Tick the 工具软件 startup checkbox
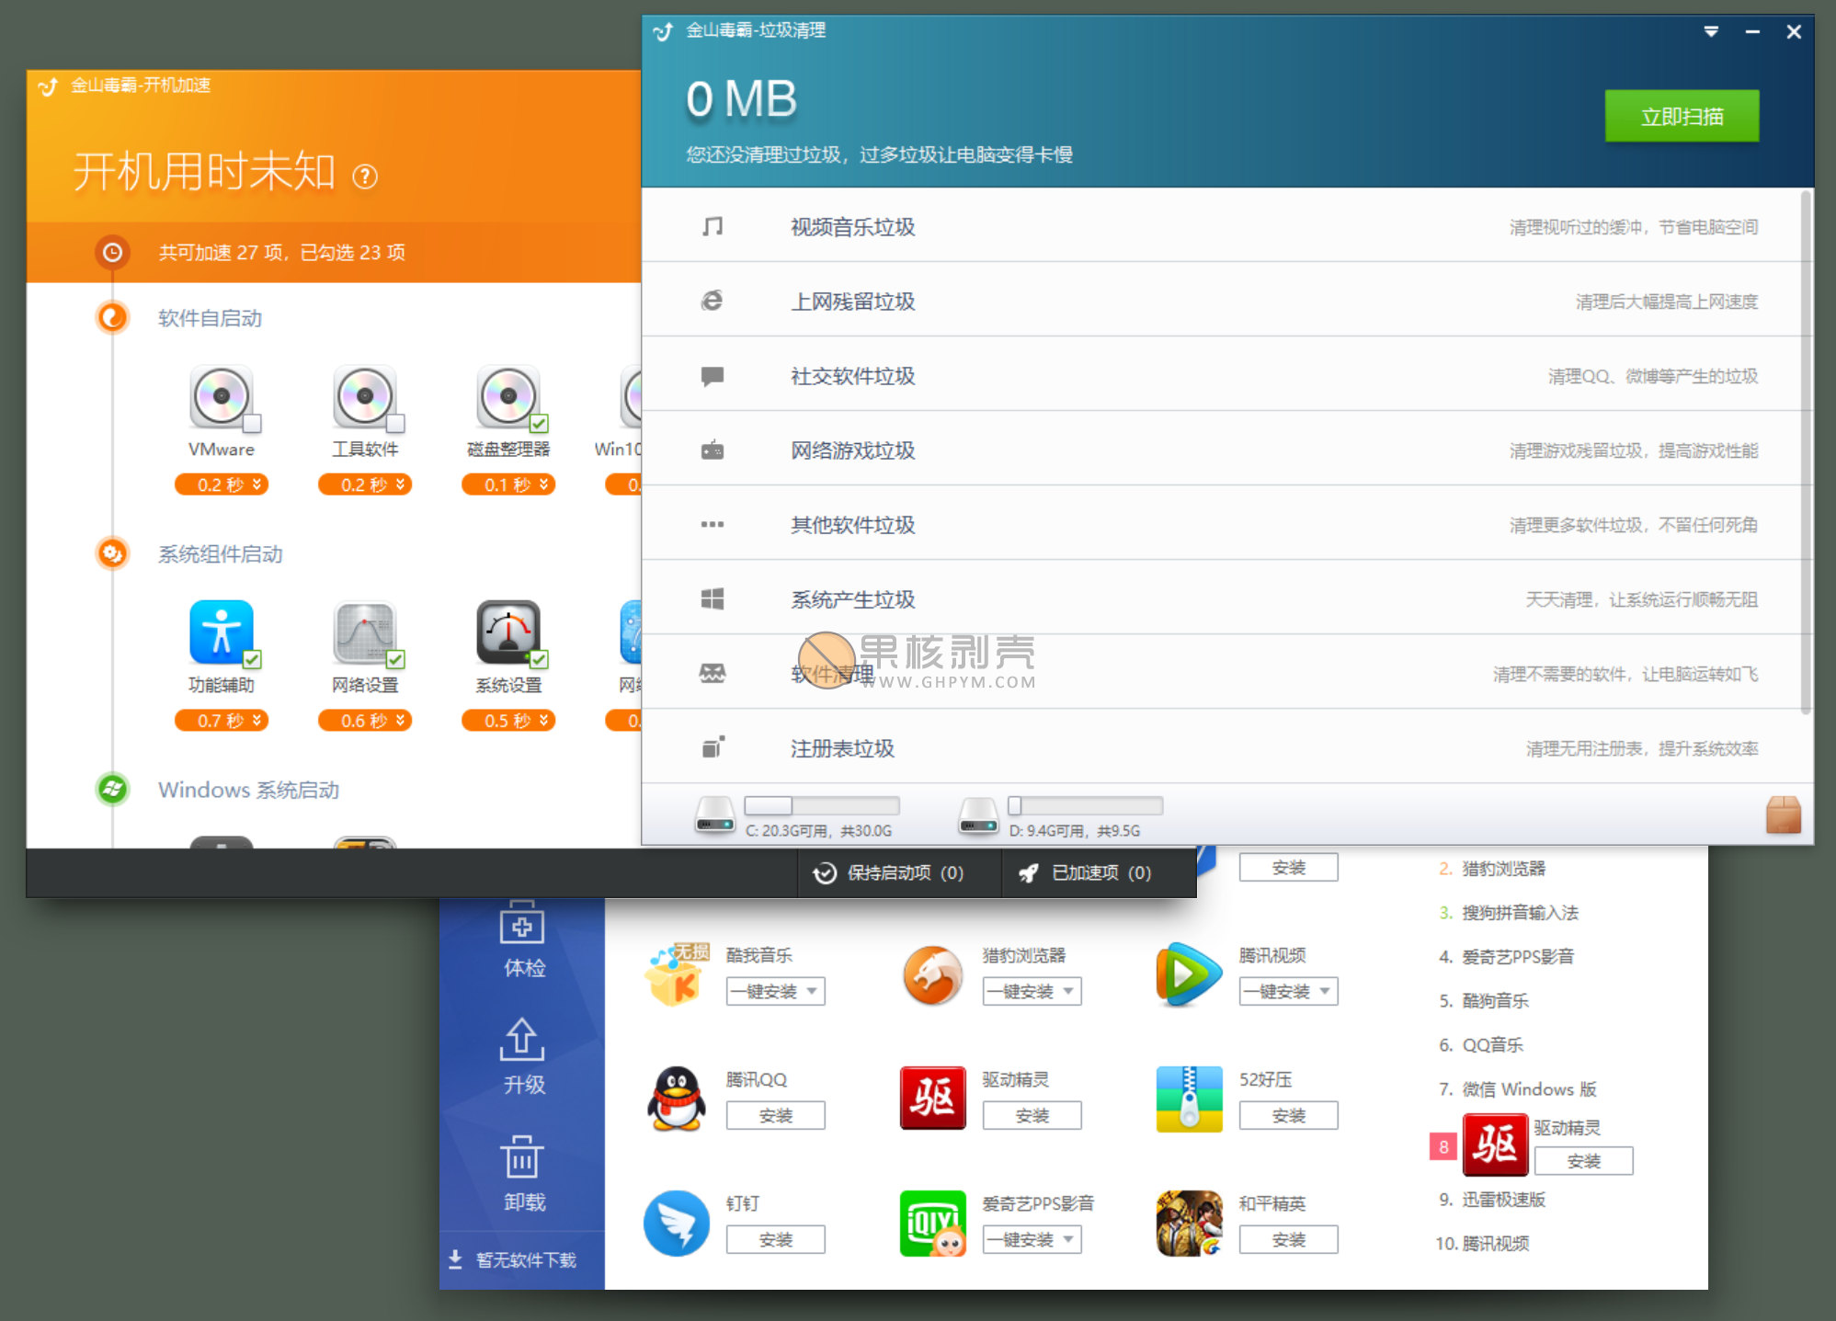Screen dimensions: 1836x1321 pyautogui.click(x=395, y=423)
